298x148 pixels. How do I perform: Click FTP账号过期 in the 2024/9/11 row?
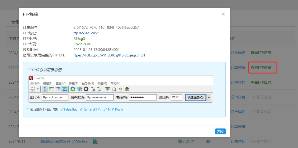pyautogui.click(x=261, y=142)
